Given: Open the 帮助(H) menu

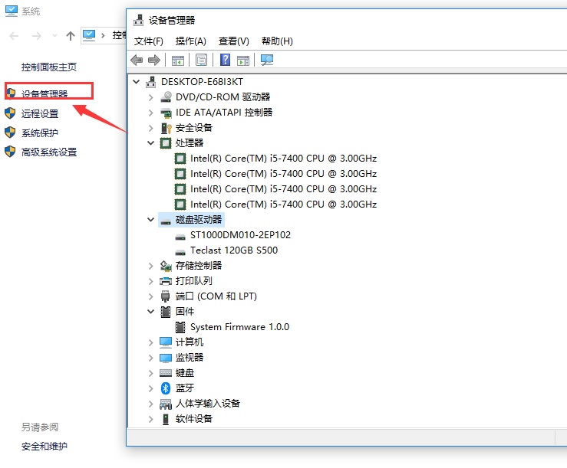Looking at the screenshot, I should click(277, 41).
